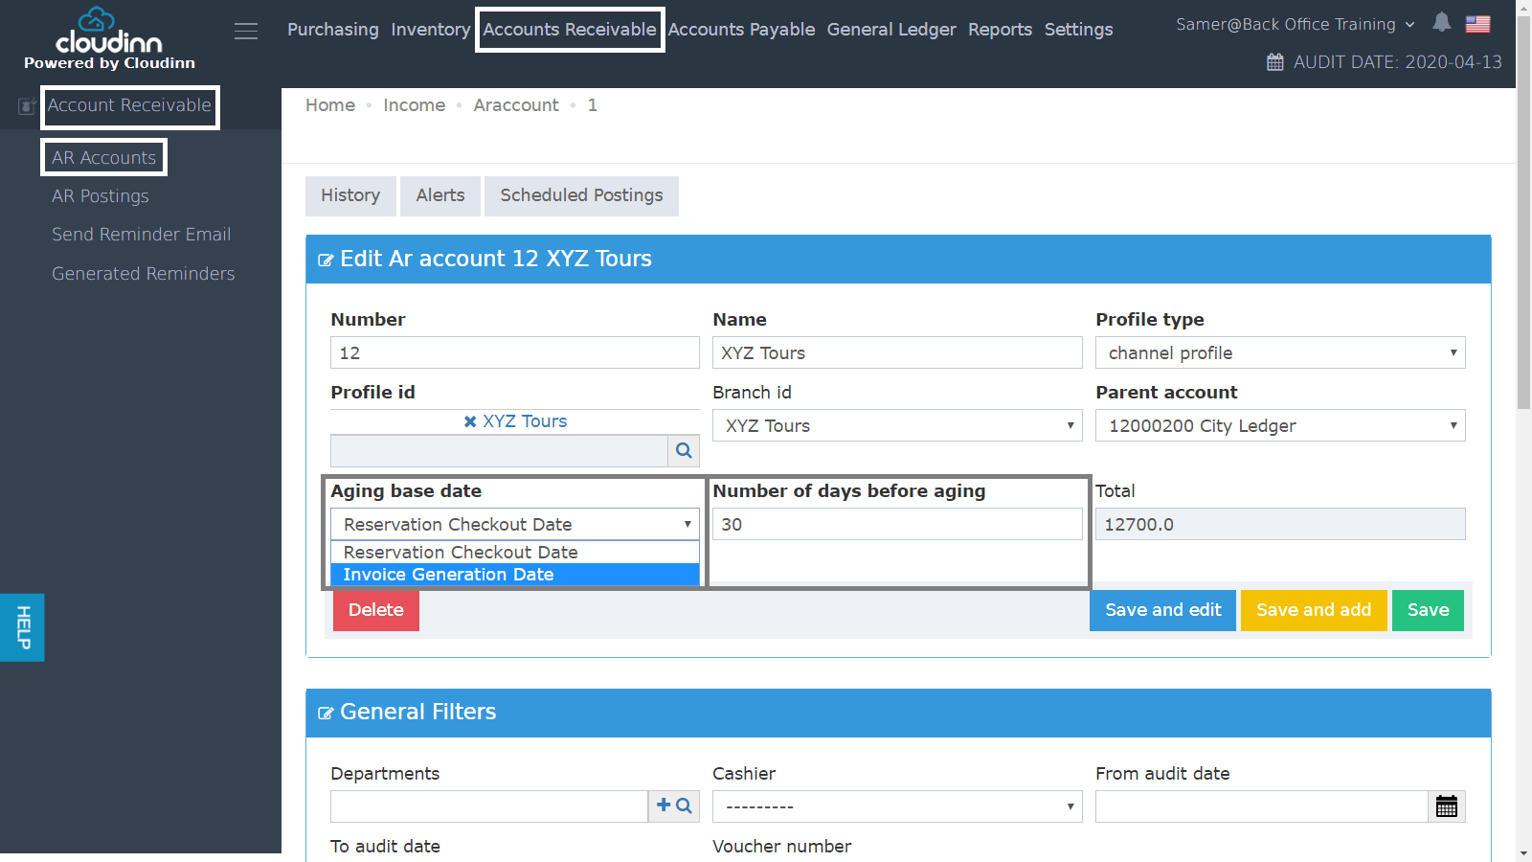Click the edit icon beside Edit Ar account
The width and height of the screenshot is (1532, 862).
click(x=326, y=260)
